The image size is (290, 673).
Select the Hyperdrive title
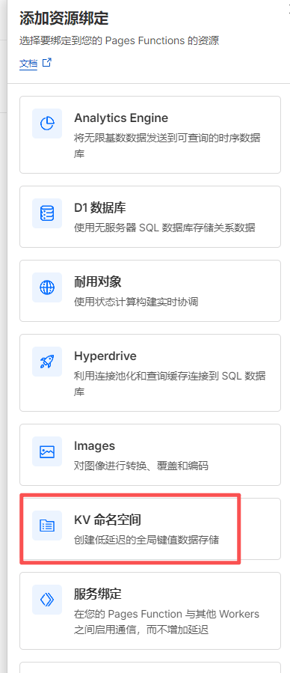tap(105, 356)
